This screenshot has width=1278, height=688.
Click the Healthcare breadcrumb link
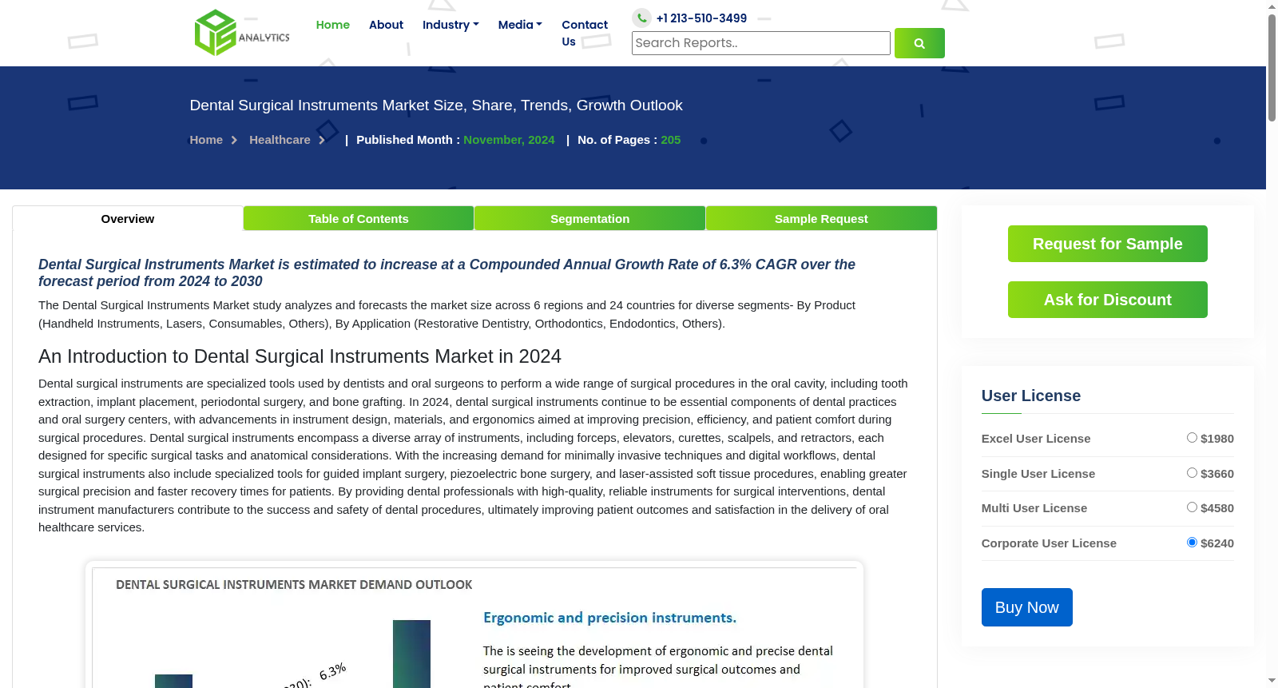pos(280,140)
